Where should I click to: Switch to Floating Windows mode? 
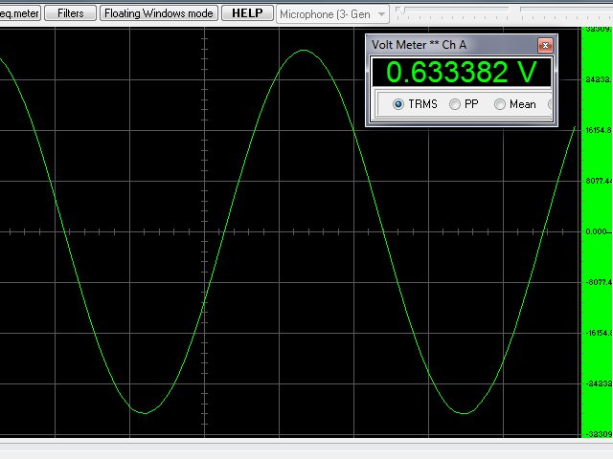159,13
